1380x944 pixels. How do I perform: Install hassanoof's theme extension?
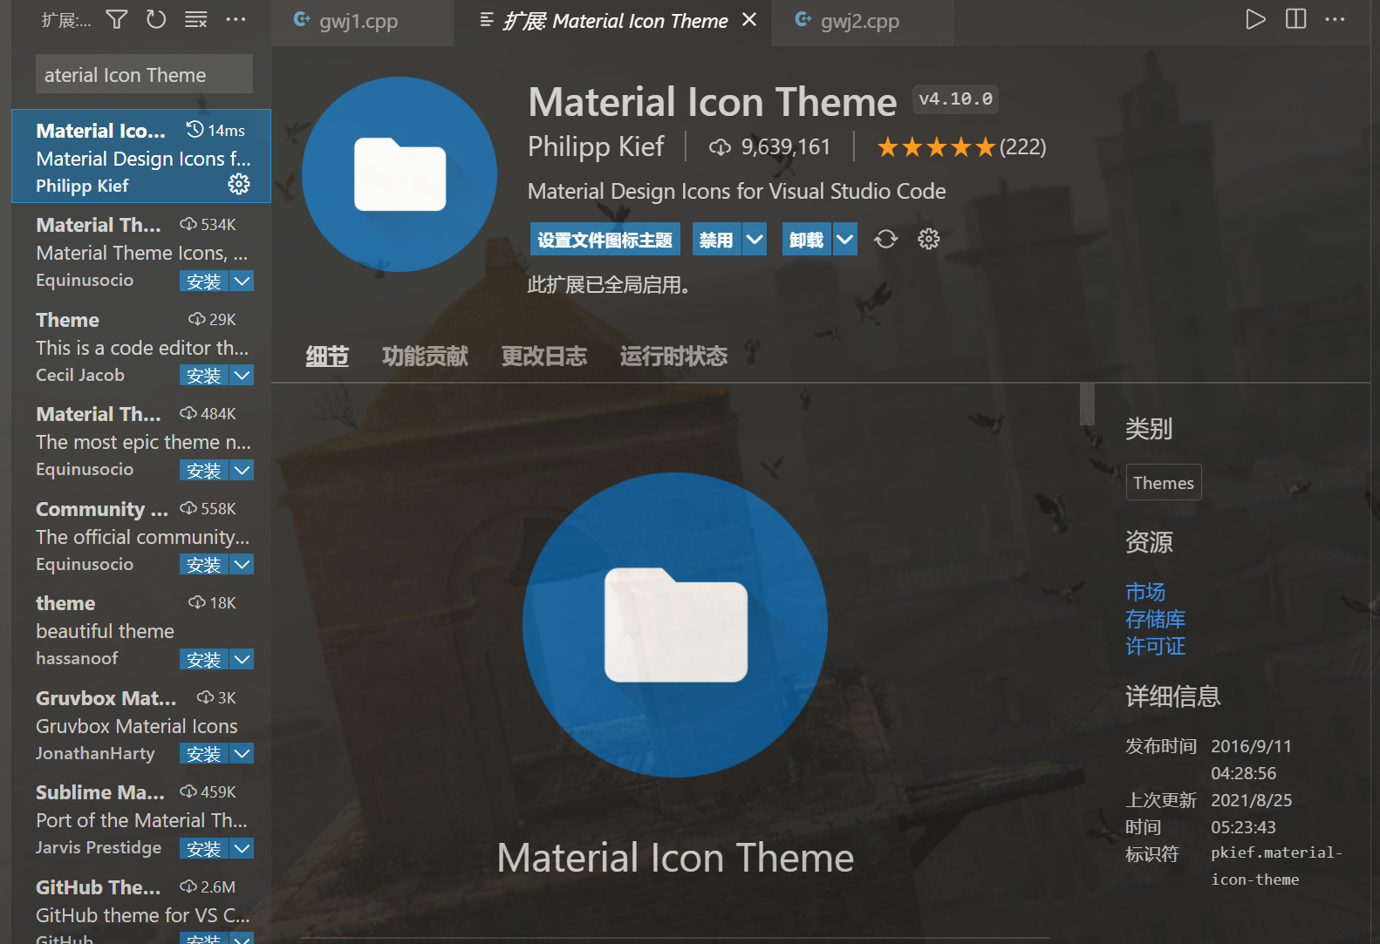click(204, 659)
